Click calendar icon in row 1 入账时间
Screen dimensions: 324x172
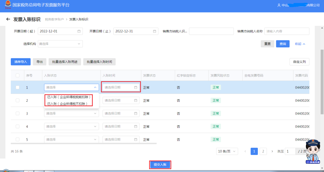[136, 87]
